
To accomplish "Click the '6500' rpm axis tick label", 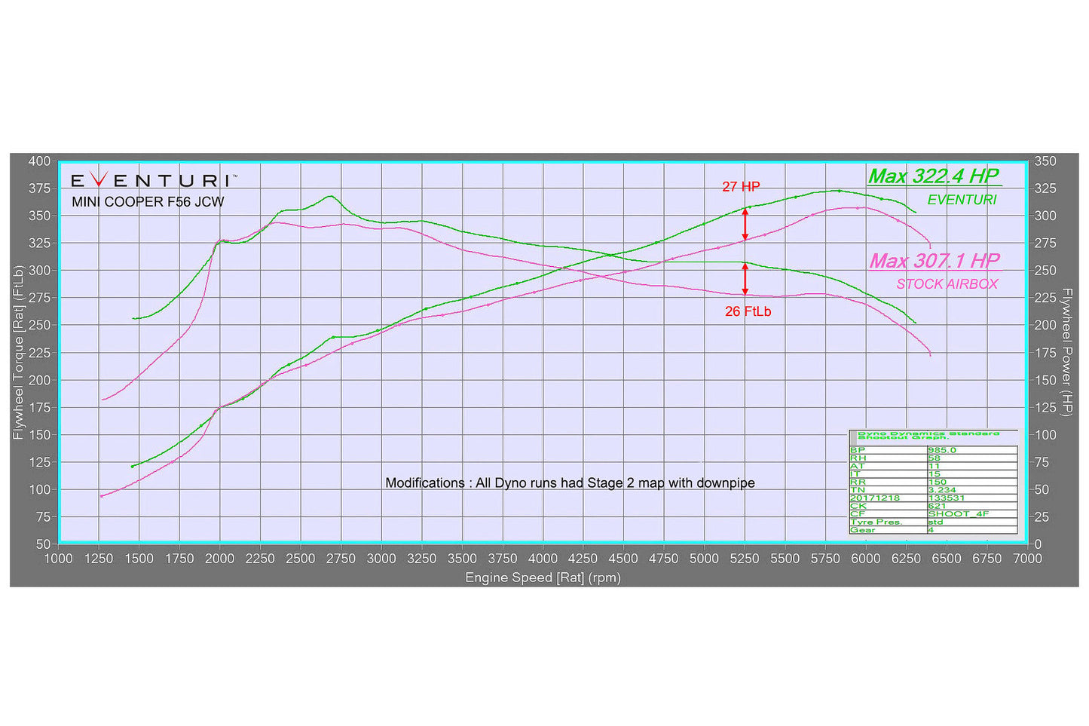I will click(x=947, y=559).
